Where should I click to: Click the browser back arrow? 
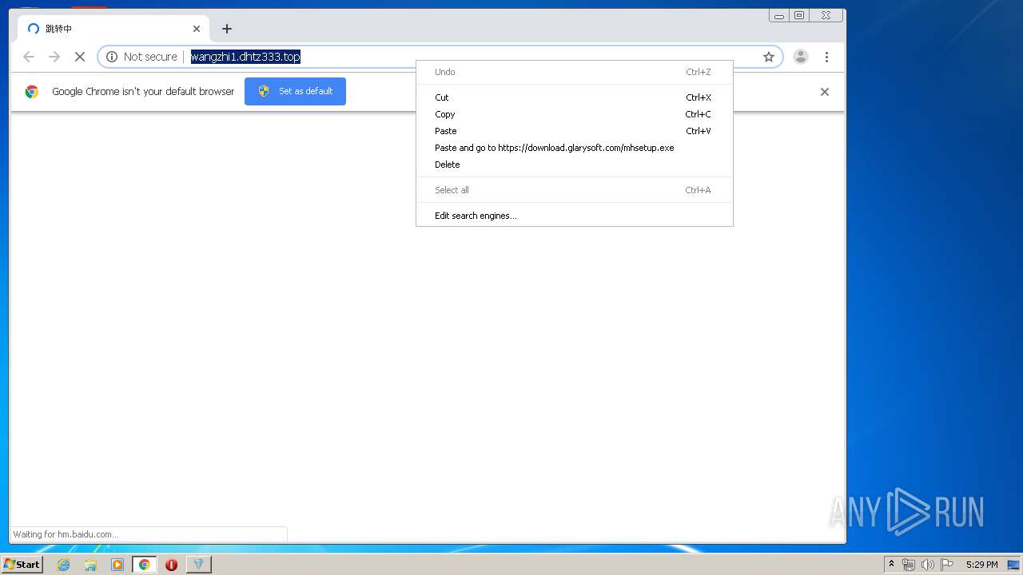29,57
